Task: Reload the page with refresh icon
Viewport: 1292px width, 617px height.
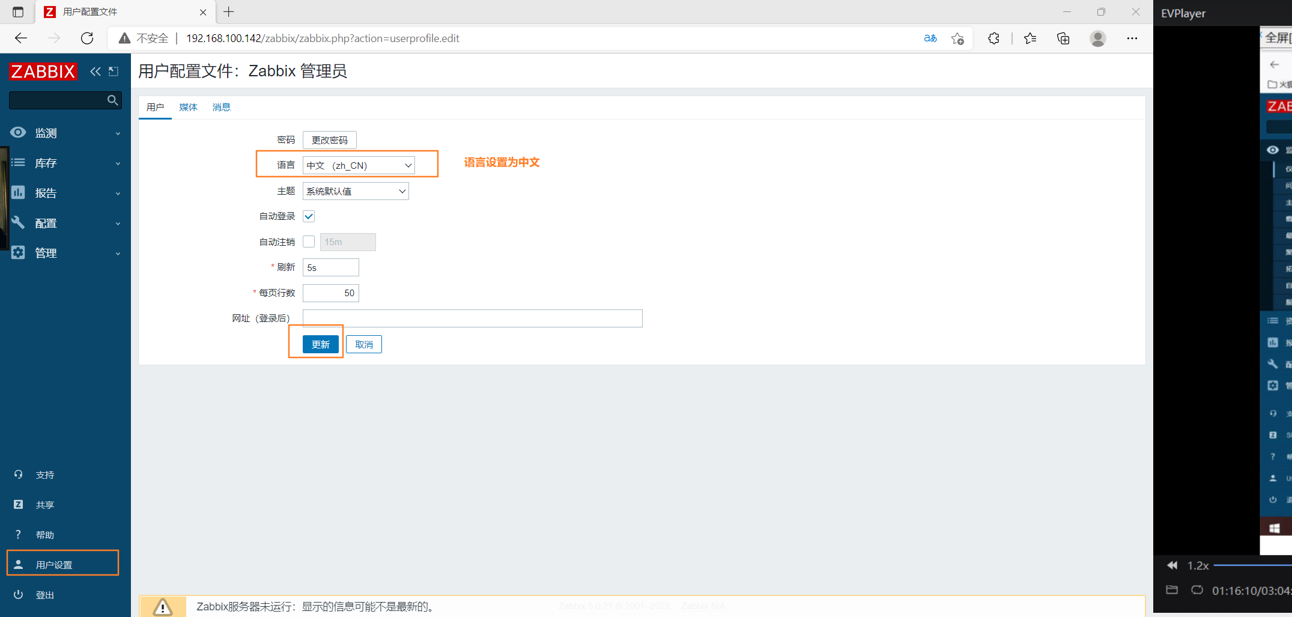Action: click(x=87, y=38)
